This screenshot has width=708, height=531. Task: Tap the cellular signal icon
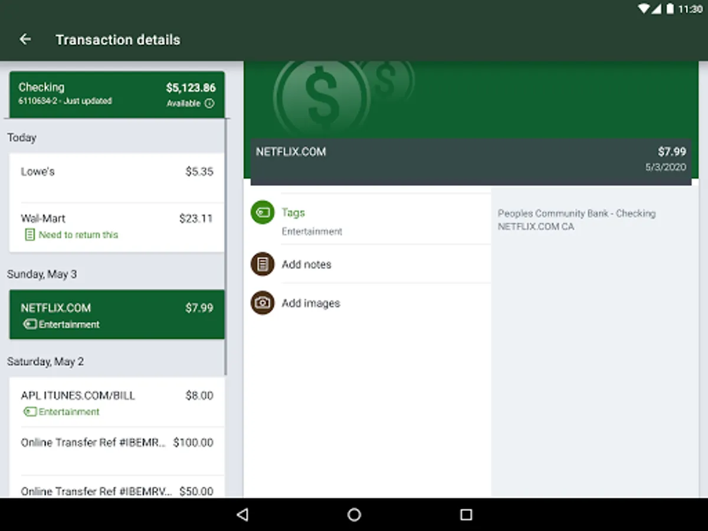[658, 9]
